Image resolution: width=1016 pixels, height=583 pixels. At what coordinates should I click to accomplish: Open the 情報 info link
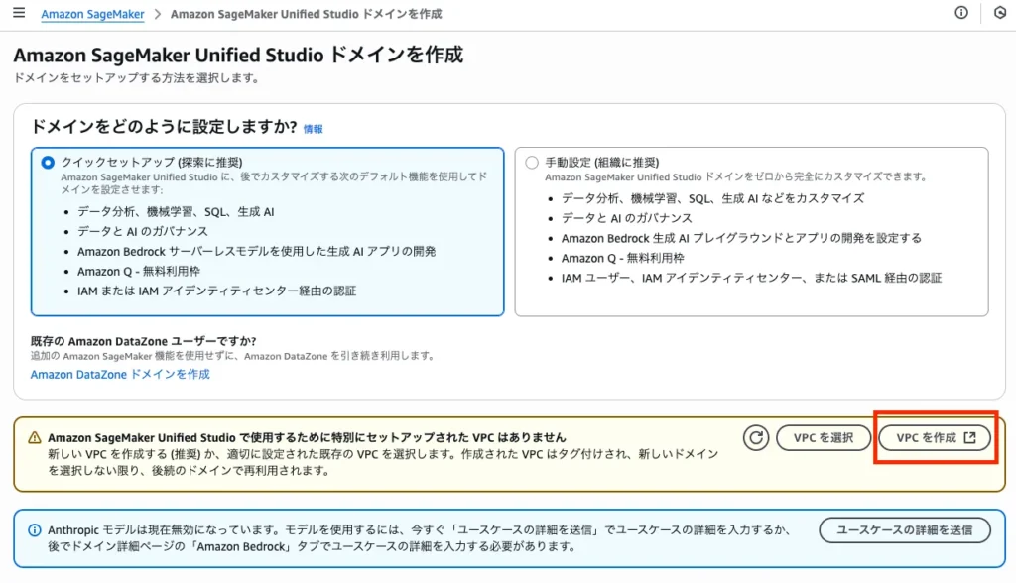[313, 129]
